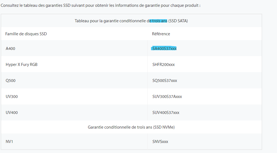Click highlighted 'trois ans' in the table title
This screenshot has width=277, height=153.
pyautogui.click(x=159, y=21)
